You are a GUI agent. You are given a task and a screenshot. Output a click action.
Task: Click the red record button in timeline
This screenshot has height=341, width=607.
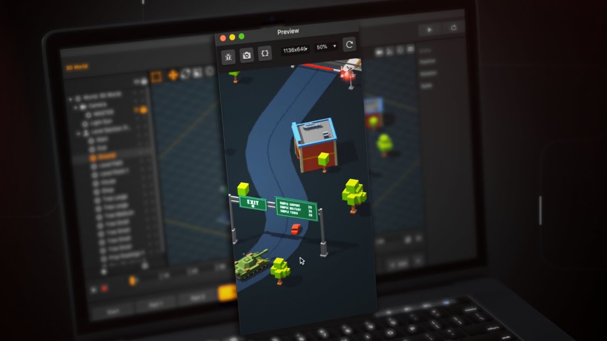click(x=104, y=287)
